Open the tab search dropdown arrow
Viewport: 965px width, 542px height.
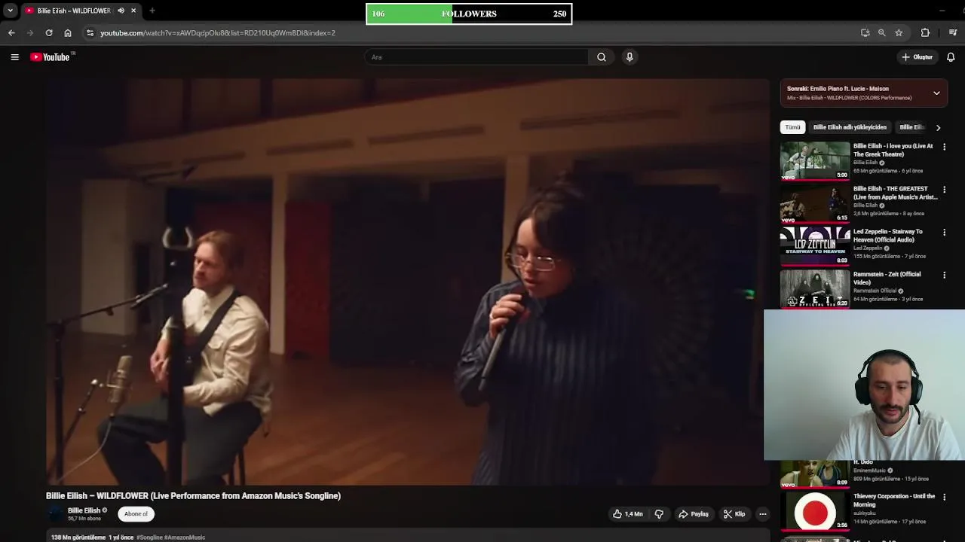[10, 11]
